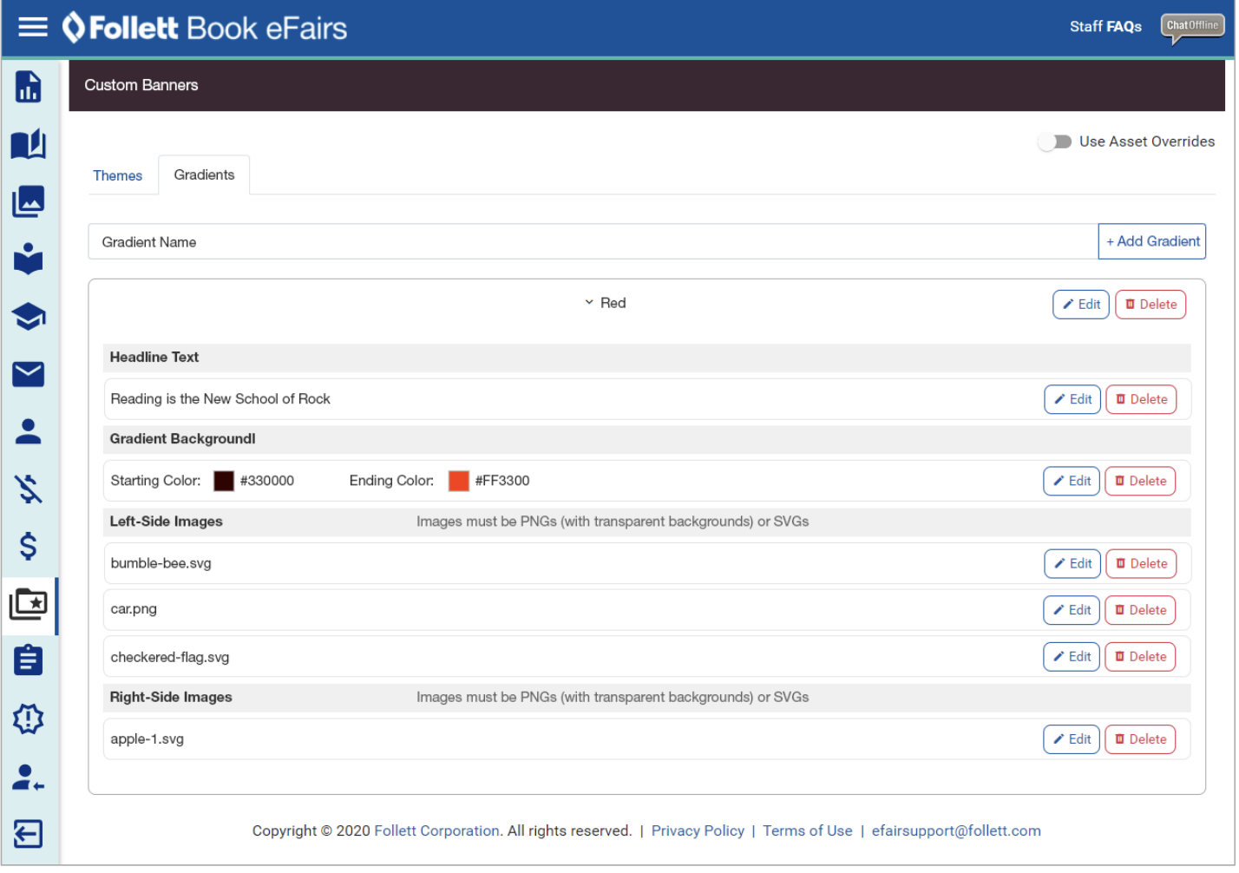
Task: Select the car.png file name
Action: pos(134,610)
